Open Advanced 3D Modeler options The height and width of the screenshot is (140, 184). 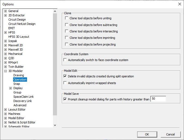coord(20,105)
